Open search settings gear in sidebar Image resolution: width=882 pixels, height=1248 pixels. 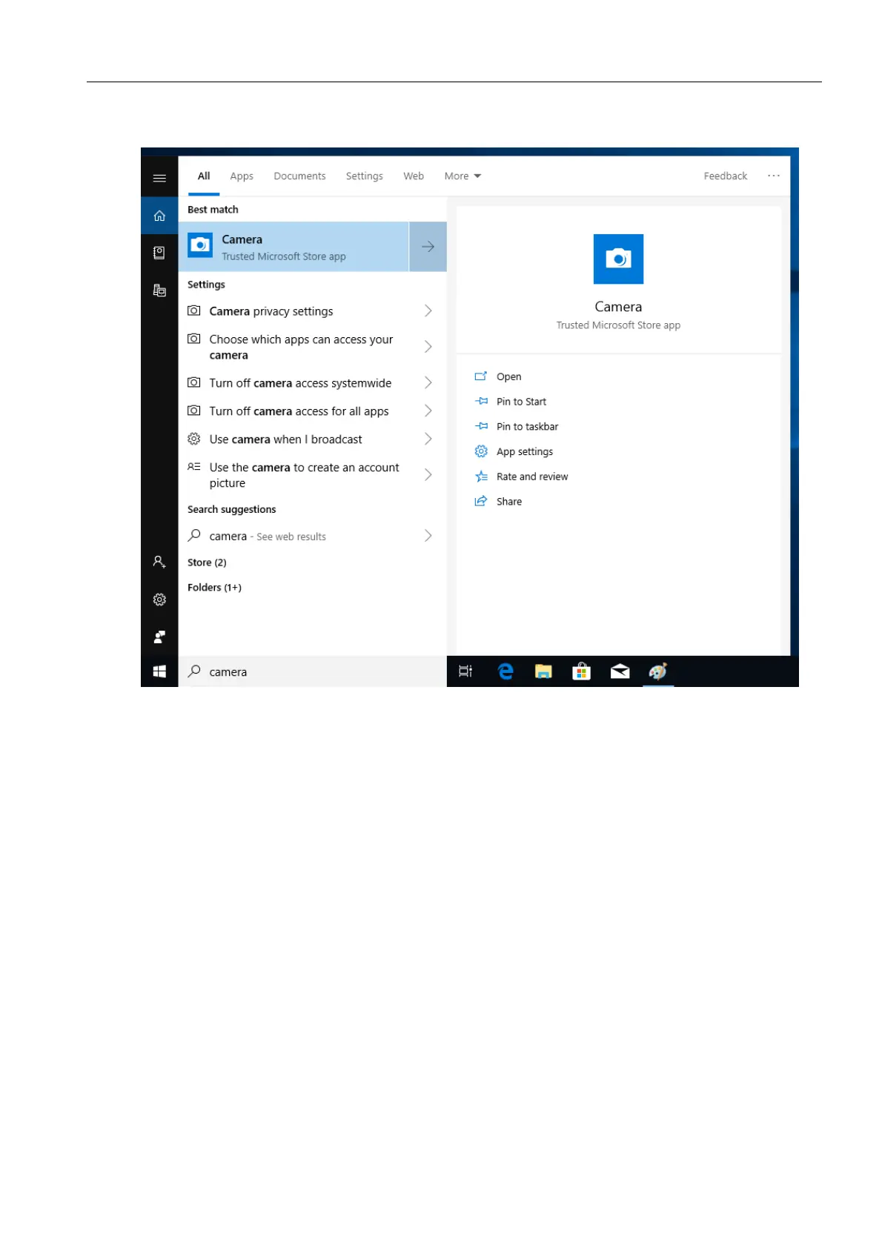[x=159, y=600]
